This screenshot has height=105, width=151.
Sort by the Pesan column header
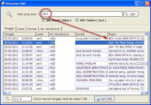pyautogui.click(x=126, y=34)
